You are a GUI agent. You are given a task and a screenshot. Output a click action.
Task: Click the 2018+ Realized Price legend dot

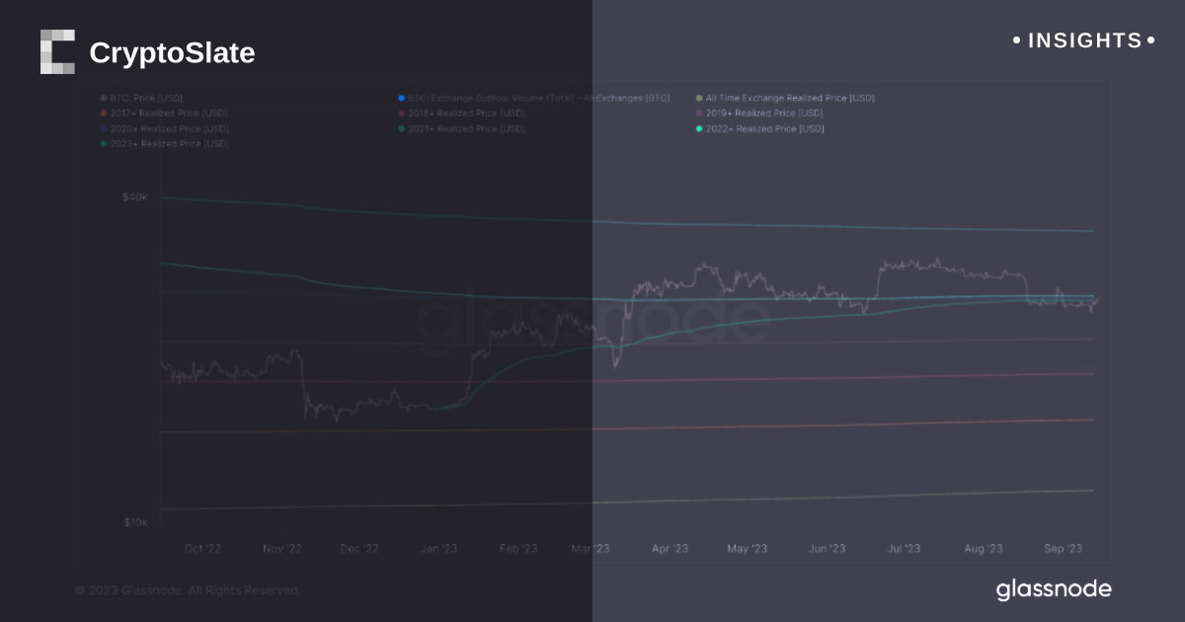[402, 114]
